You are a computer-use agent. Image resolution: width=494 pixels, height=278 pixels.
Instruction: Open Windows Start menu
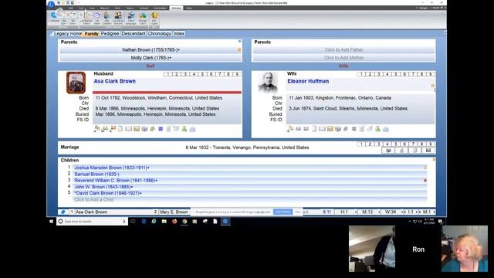(x=52, y=222)
